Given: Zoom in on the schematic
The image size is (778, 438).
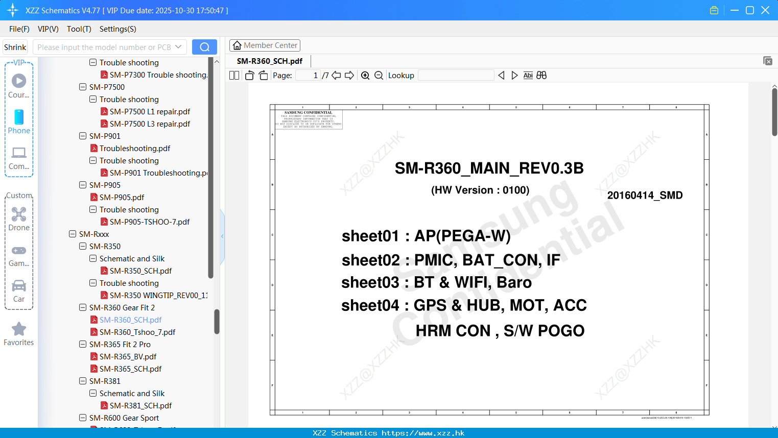Looking at the screenshot, I should 365,76.
